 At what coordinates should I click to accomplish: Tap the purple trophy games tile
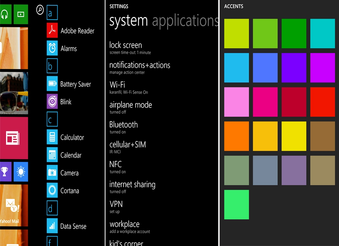5,172
